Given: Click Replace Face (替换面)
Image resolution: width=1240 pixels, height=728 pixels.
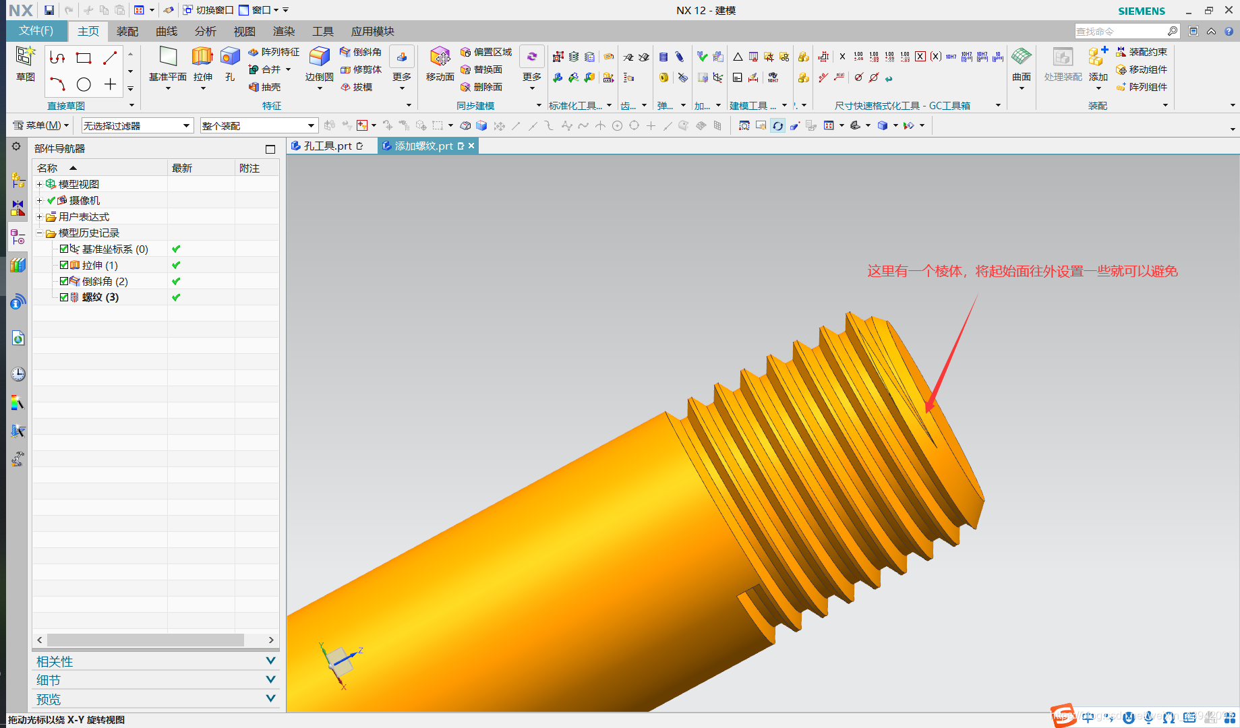Looking at the screenshot, I should [x=481, y=69].
